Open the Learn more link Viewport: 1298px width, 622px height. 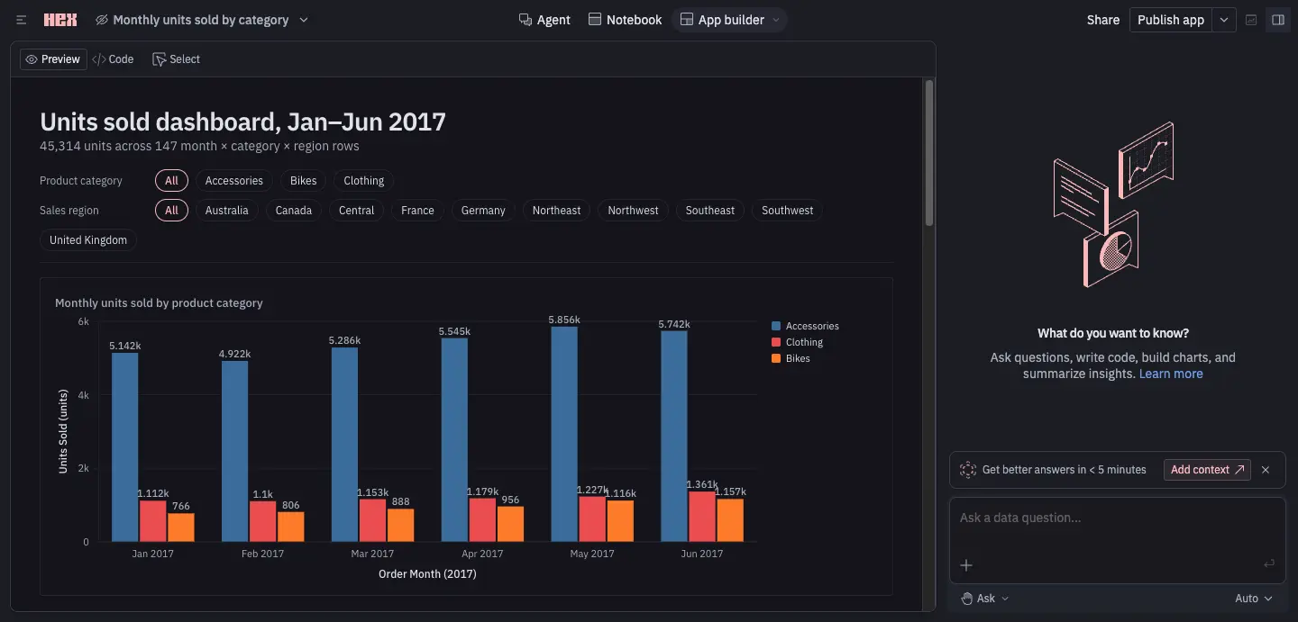1171,374
